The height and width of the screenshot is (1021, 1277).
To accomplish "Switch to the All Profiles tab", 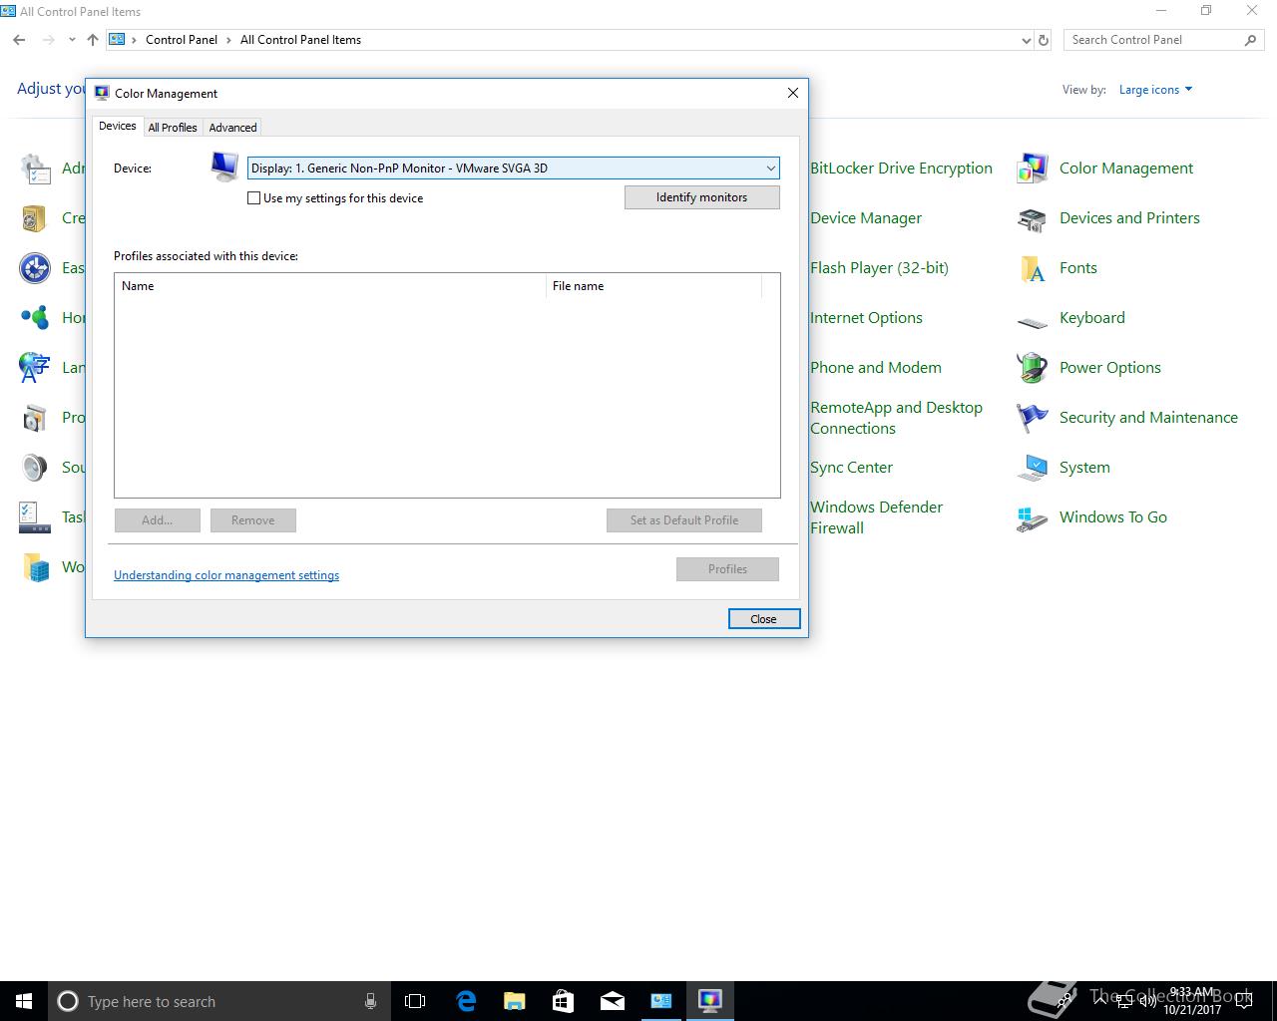I will (173, 128).
